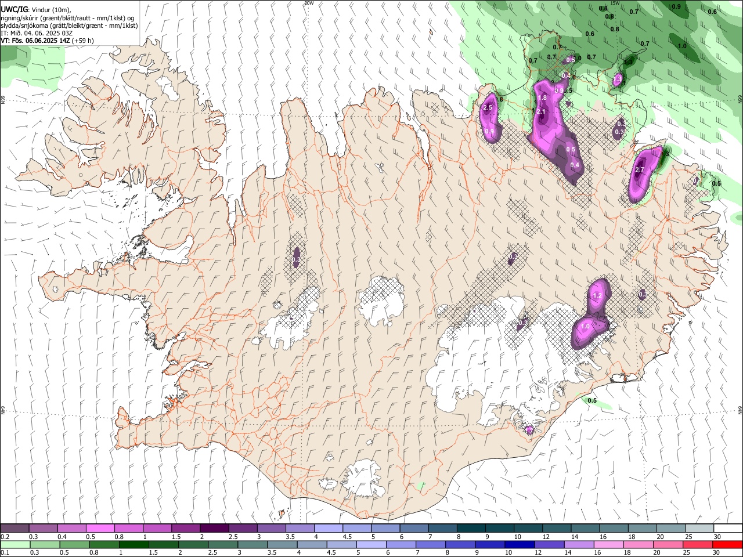743x557 pixels.
Task: Click the white '2.1' snowfall value on the map
Action: (541, 111)
